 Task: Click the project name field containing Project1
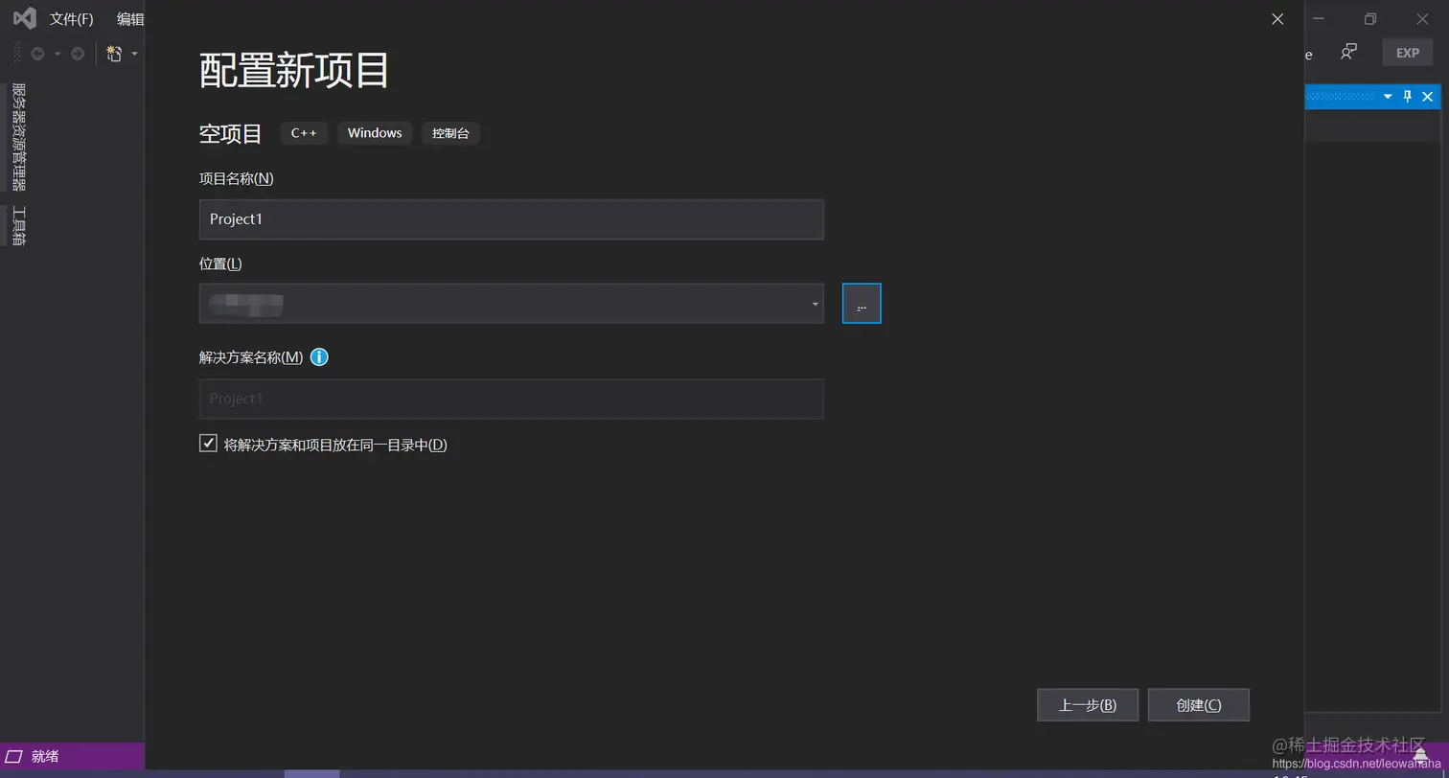click(x=512, y=219)
